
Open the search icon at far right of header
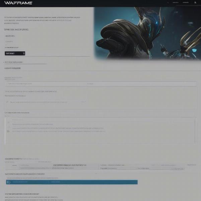[195, 2]
